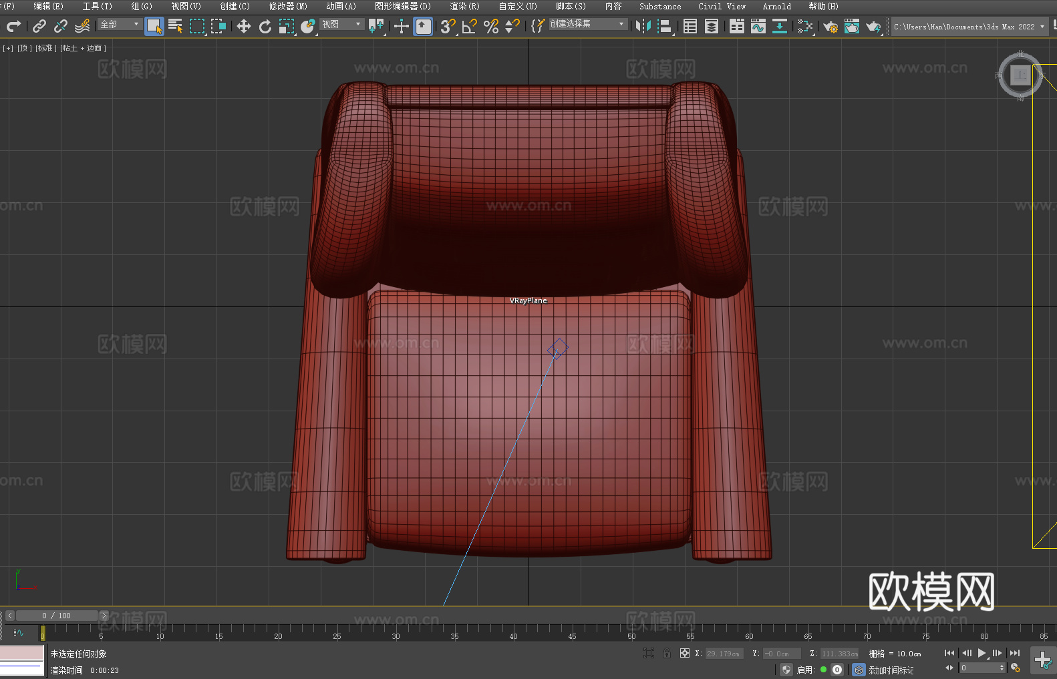Open the 创建(C) menu
The width and height of the screenshot is (1057, 679).
[x=235, y=6]
